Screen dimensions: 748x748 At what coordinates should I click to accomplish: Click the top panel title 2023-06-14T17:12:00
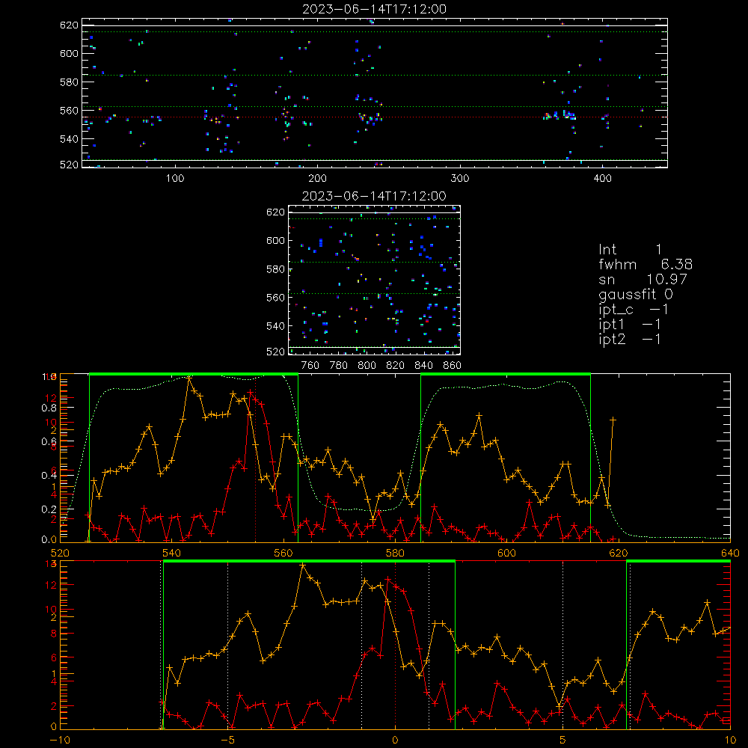click(x=374, y=9)
